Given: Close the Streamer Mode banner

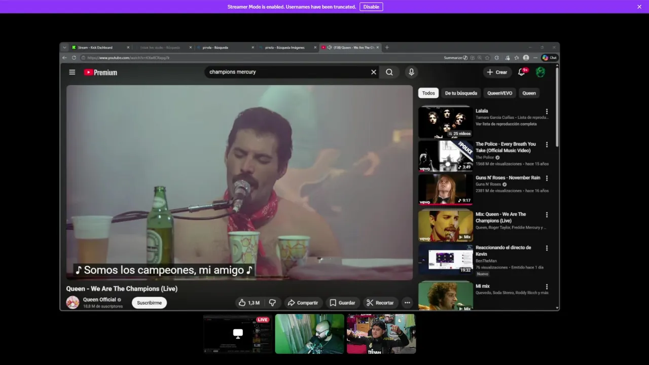Looking at the screenshot, I should [x=639, y=7].
